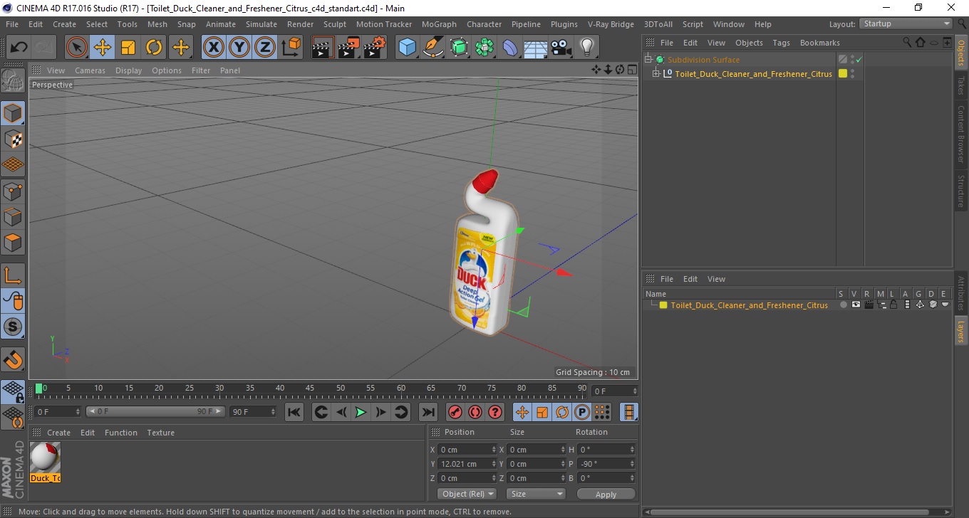Screen dimensions: 969x518
Task: Click Rotation P input field
Action: point(606,464)
